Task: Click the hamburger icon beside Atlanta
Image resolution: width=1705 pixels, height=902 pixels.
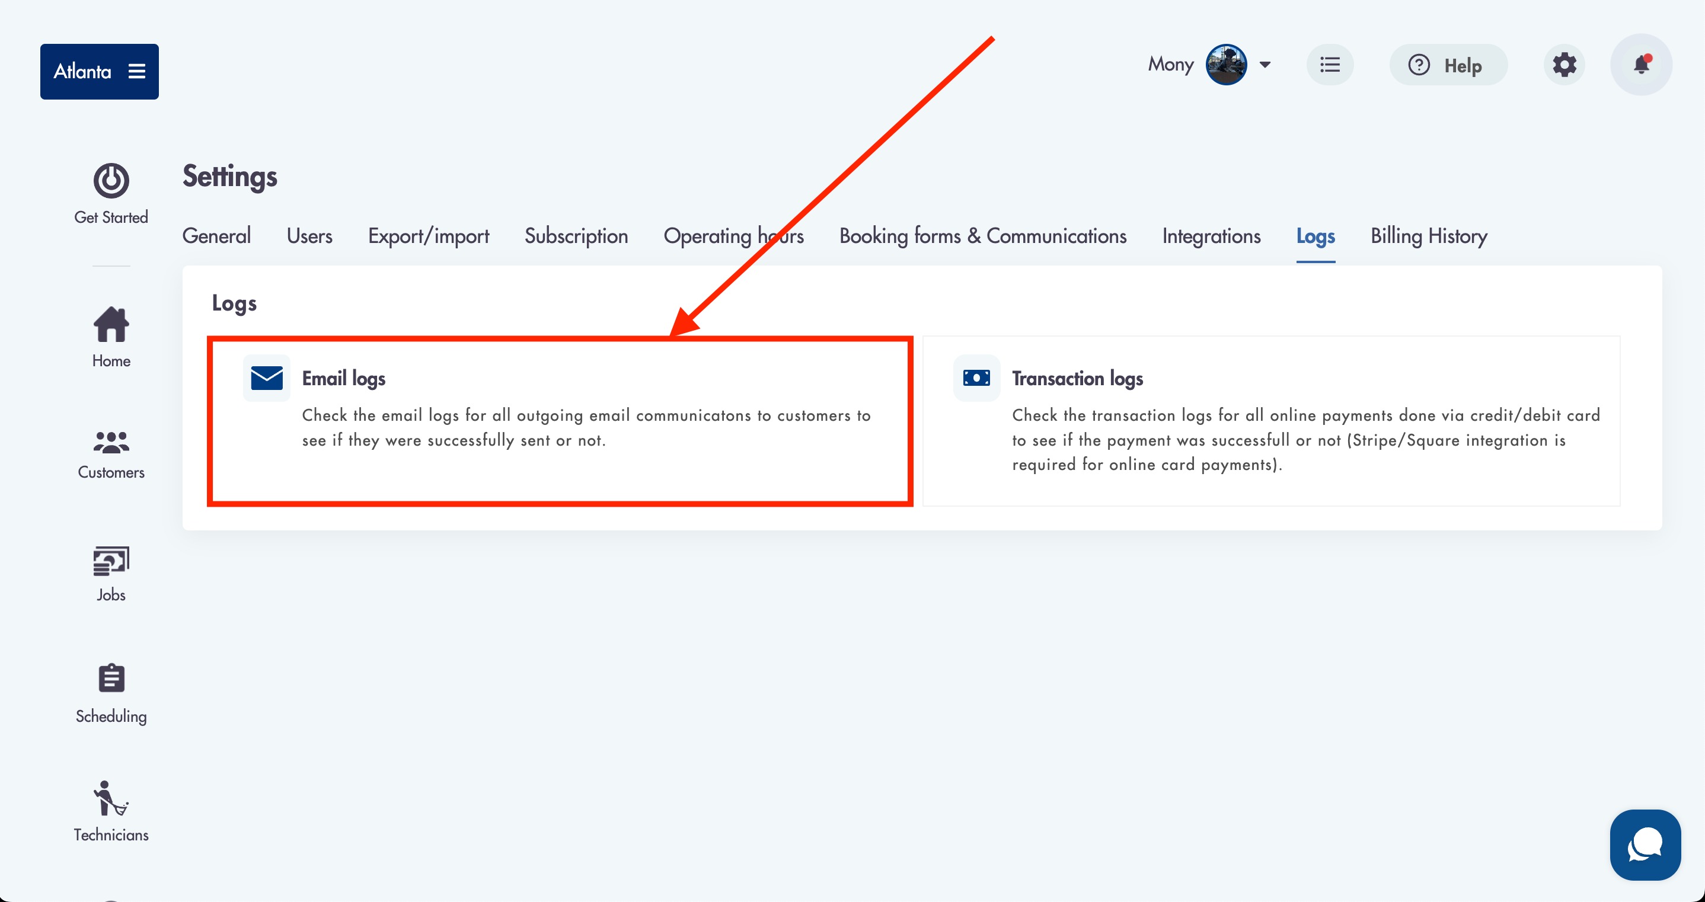Action: pyautogui.click(x=137, y=72)
